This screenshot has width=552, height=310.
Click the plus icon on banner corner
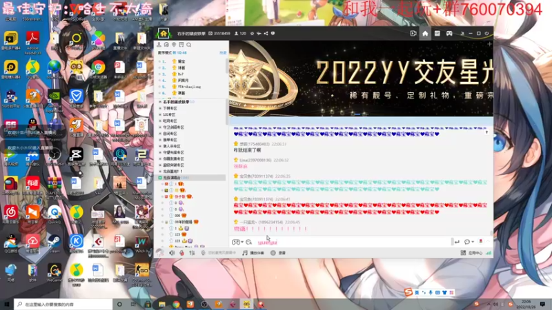489,44
